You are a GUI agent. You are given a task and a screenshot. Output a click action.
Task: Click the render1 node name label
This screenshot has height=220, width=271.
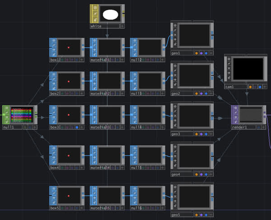[240, 127]
